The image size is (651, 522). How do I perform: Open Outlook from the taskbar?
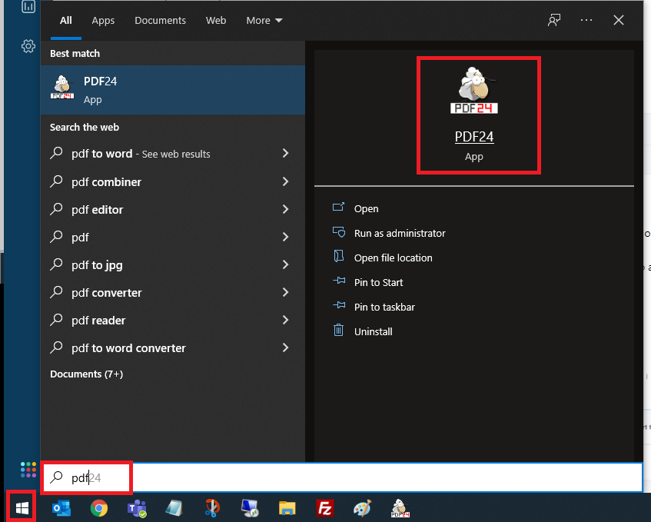pyautogui.click(x=61, y=508)
